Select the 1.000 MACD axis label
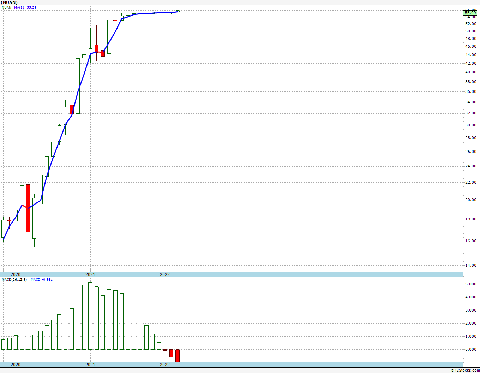This screenshot has height=373, width=480. tap(471, 336)
